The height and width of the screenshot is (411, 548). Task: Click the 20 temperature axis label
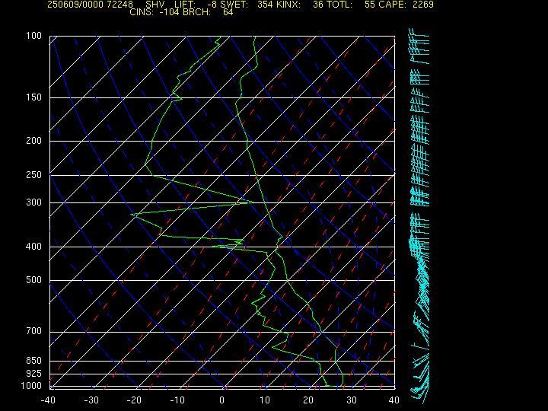(308, 400)
